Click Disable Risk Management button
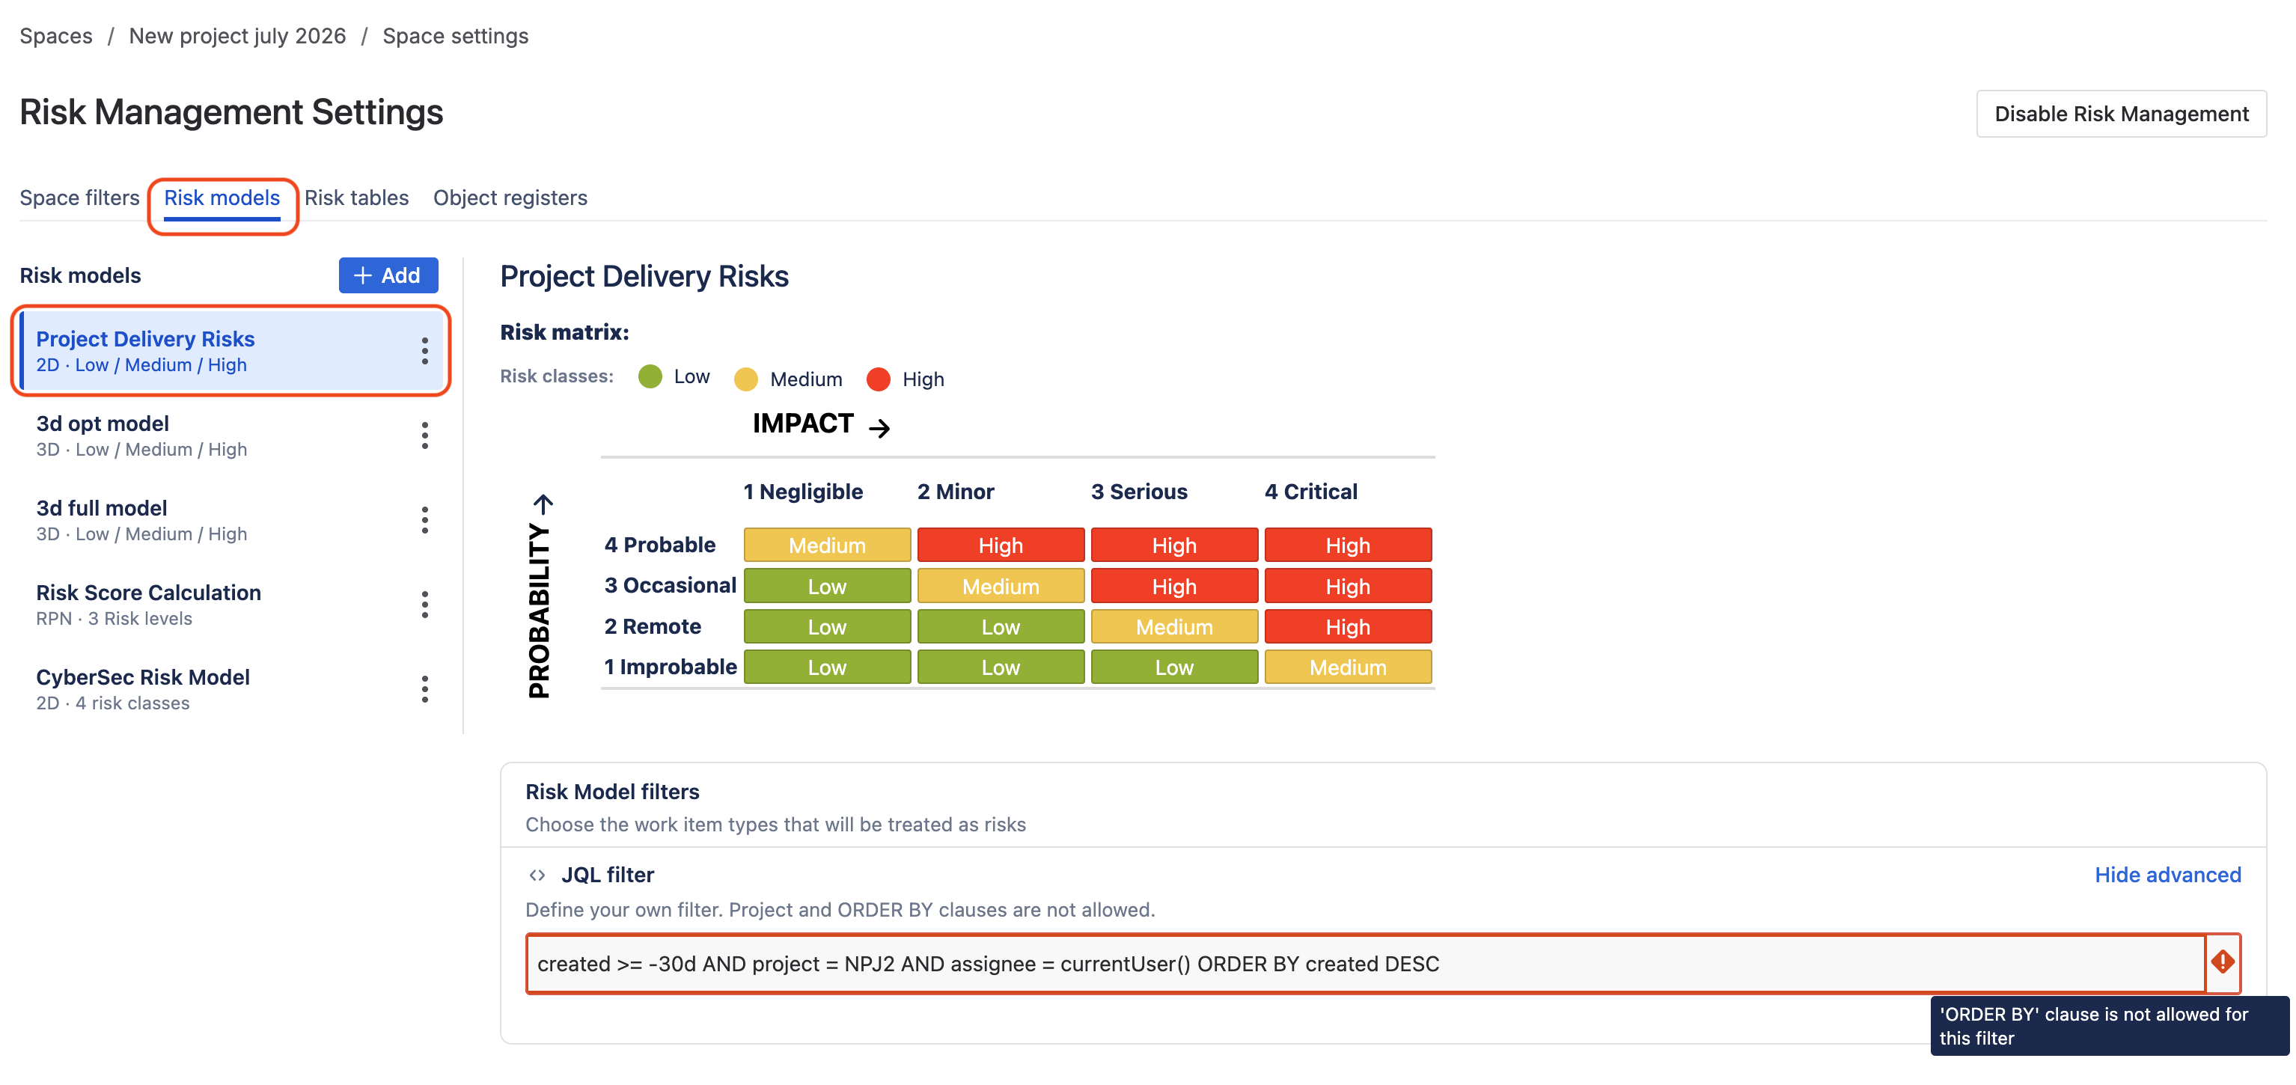 point(2120,113)
